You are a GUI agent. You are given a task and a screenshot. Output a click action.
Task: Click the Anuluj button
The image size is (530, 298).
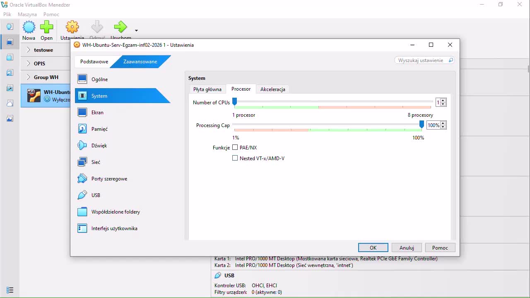click(x=407, y=248)
